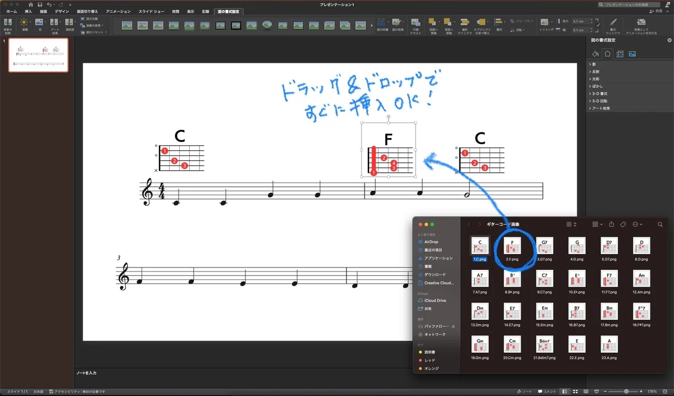
Task: Click the Remove Background (背景の削除) icon
Action: coord(7,22)
